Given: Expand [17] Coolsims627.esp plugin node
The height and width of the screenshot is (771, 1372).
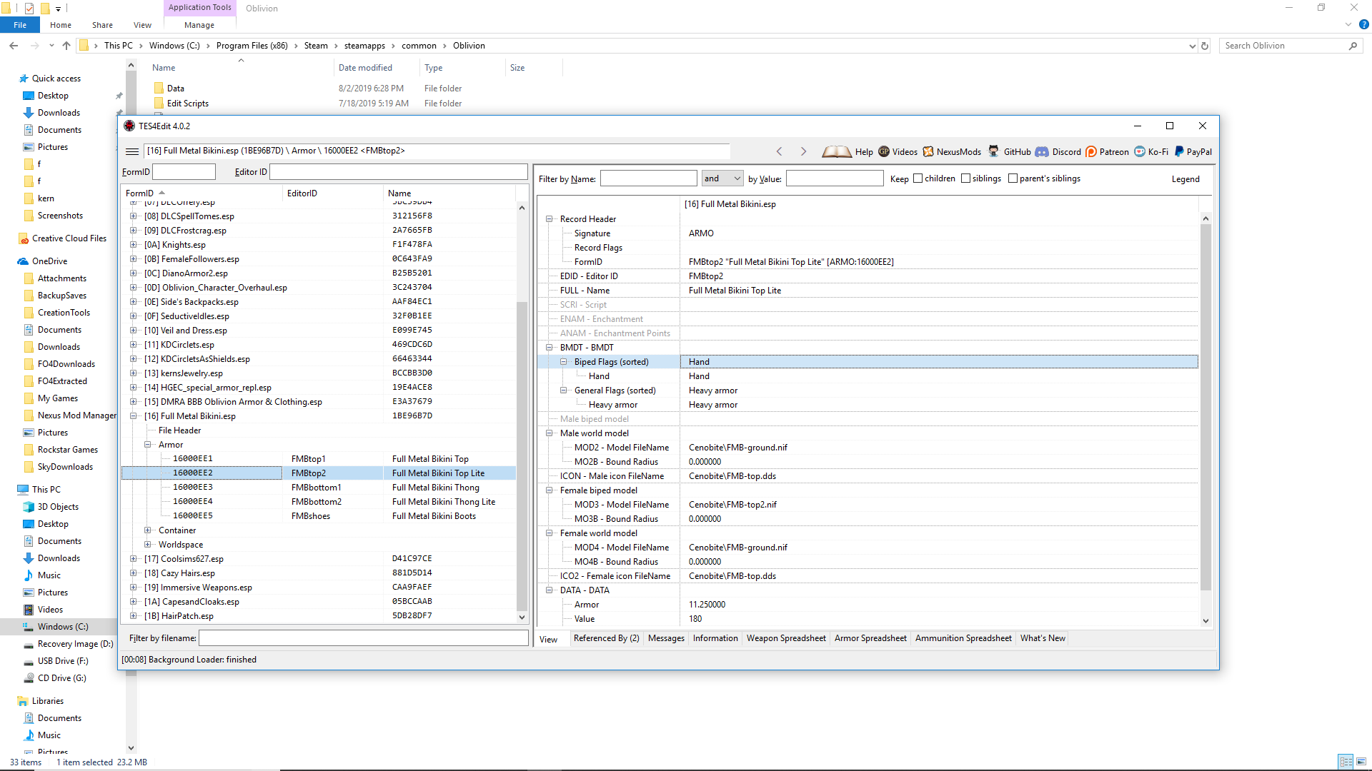Looking at the screenshot, I should [x=134, y=559].
